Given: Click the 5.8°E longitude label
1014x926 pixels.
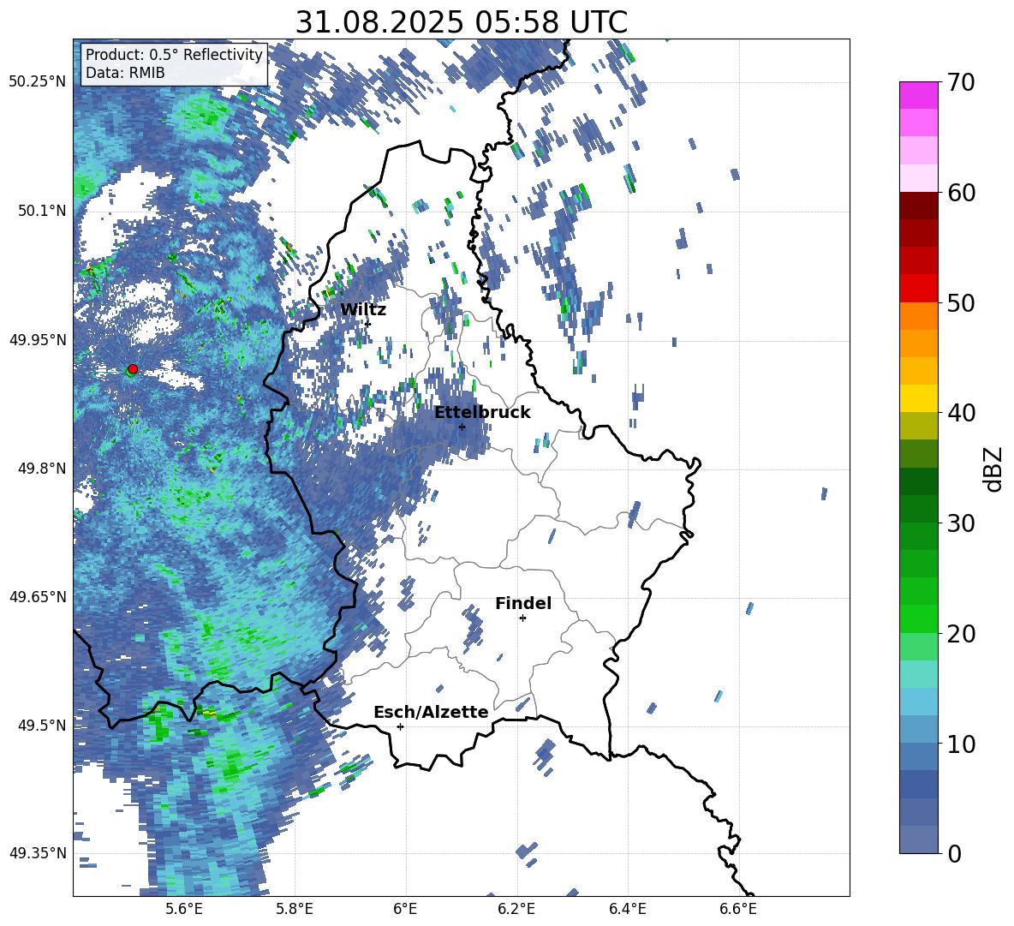Looking at the screenshot, I should tap(295, 909).
